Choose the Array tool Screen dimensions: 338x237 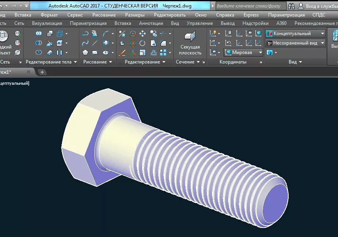[x=163, y=52]
